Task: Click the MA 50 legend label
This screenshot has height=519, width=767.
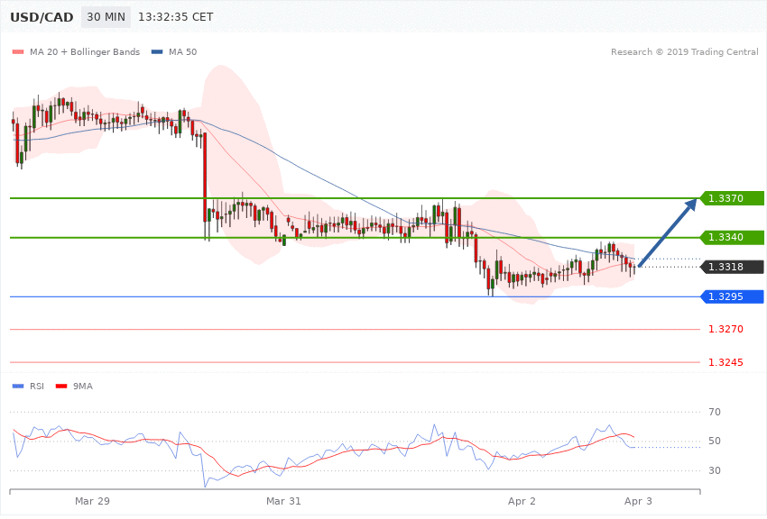Action: tap(182, 51)
